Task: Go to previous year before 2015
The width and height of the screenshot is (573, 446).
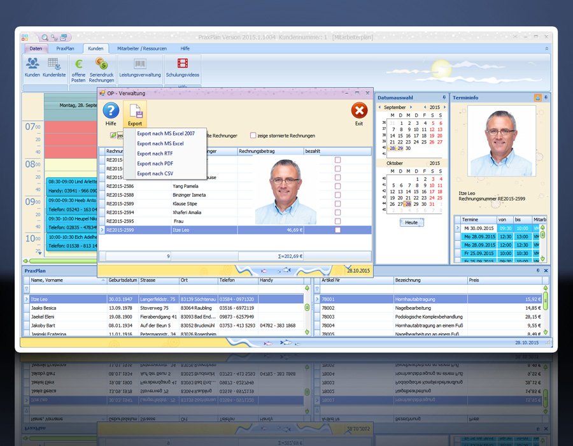Action: (x=425, y=108)
